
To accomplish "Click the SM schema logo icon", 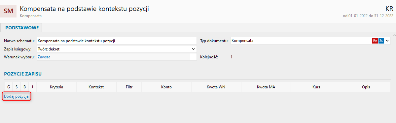I will point(8,12).
